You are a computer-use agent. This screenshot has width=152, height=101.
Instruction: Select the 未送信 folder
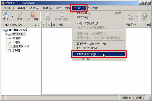17,38
